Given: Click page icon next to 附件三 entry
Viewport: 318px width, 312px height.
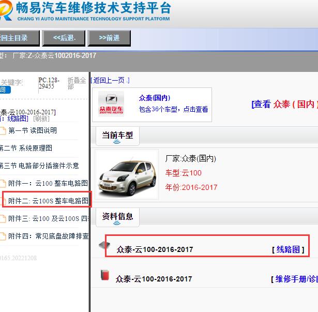Looking at the screenshot, I should (x=3, y=219).
